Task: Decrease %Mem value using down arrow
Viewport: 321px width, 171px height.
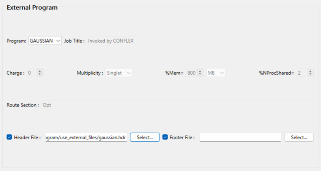Action: [200, 74]
